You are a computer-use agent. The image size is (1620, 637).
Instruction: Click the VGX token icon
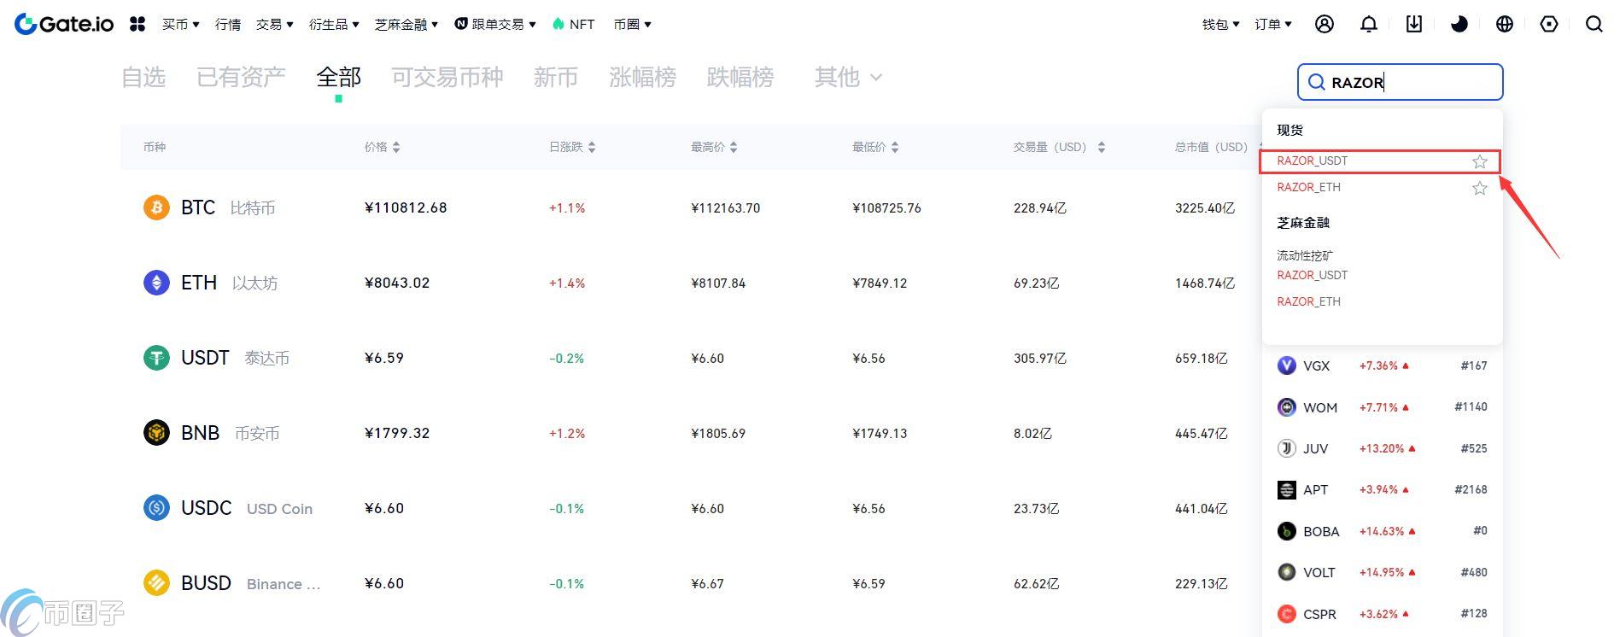coord(1286,365)
